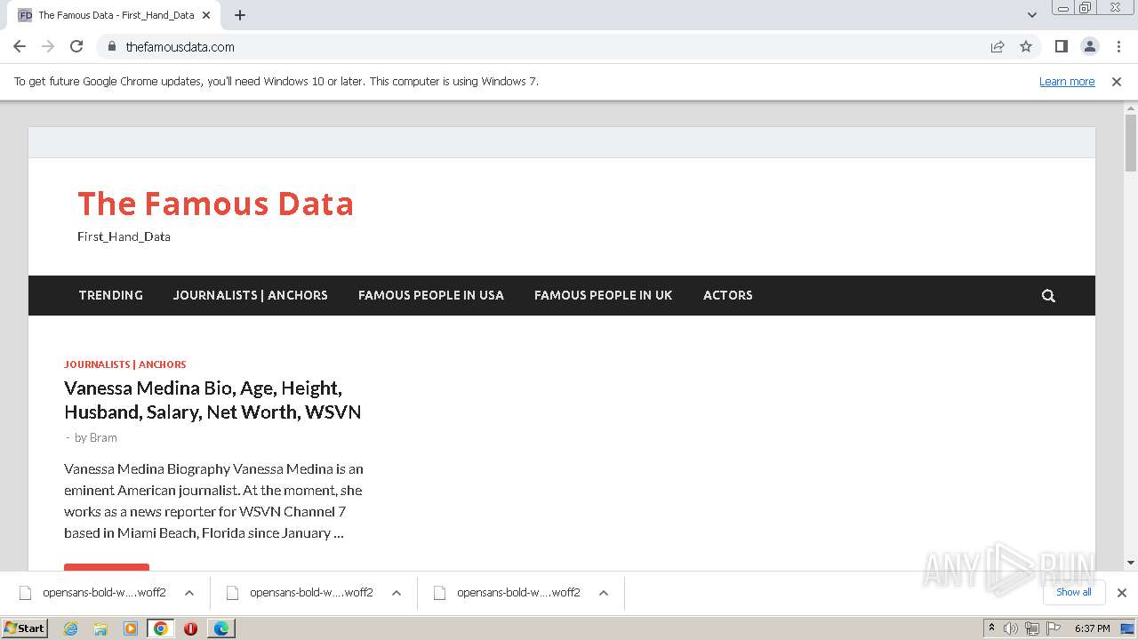1138x640 pixels.
Task: Open the Learn more link
Action: tap(1067, 82)
